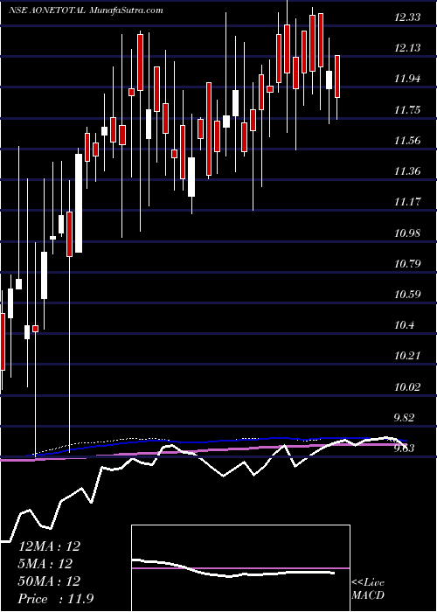The height and width of the screenshot is (612, 437).
Task: Click the 10.98 price axis label
Action: click(407, 233)
